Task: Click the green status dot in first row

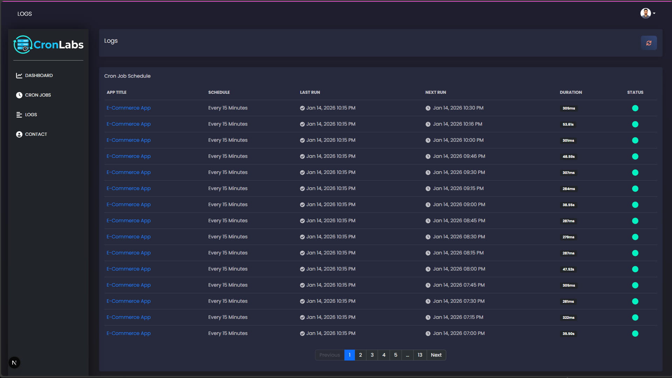Action: click(x=635, y=108)
